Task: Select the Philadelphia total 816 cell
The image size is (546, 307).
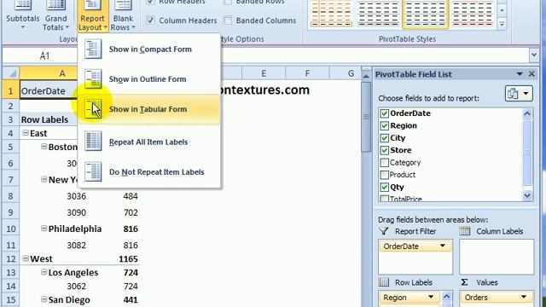Action: click(x=123, y=229)
